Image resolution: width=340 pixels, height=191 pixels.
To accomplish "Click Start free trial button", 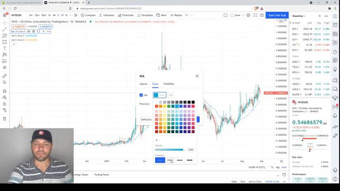I will [x=277, y=15].
